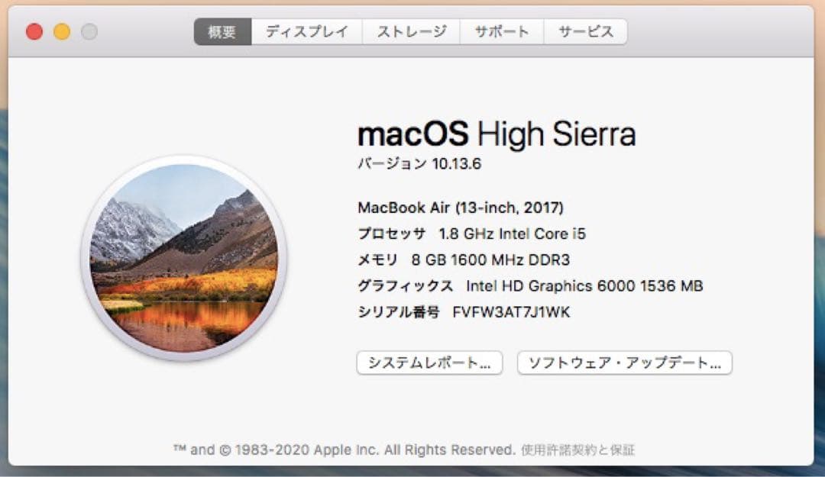Open the 使用許諾契約と保証 link
825x477 pixels.
click(x=577, y=450)
